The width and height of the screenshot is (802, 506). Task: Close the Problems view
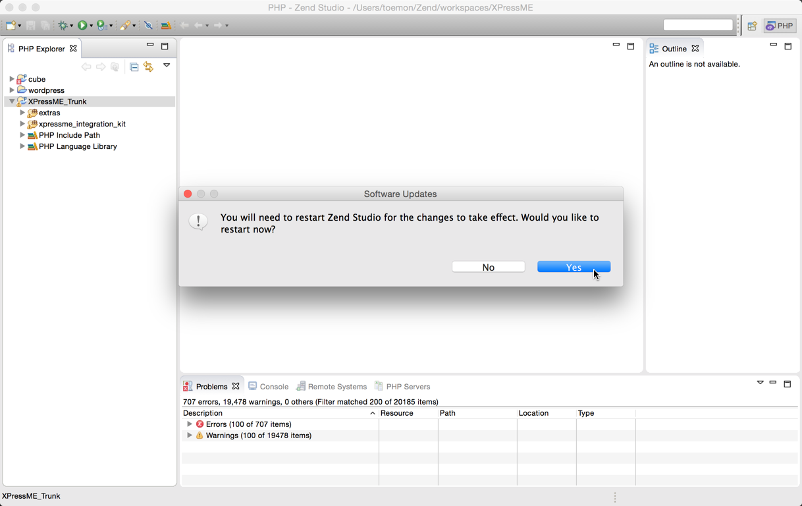236,386
